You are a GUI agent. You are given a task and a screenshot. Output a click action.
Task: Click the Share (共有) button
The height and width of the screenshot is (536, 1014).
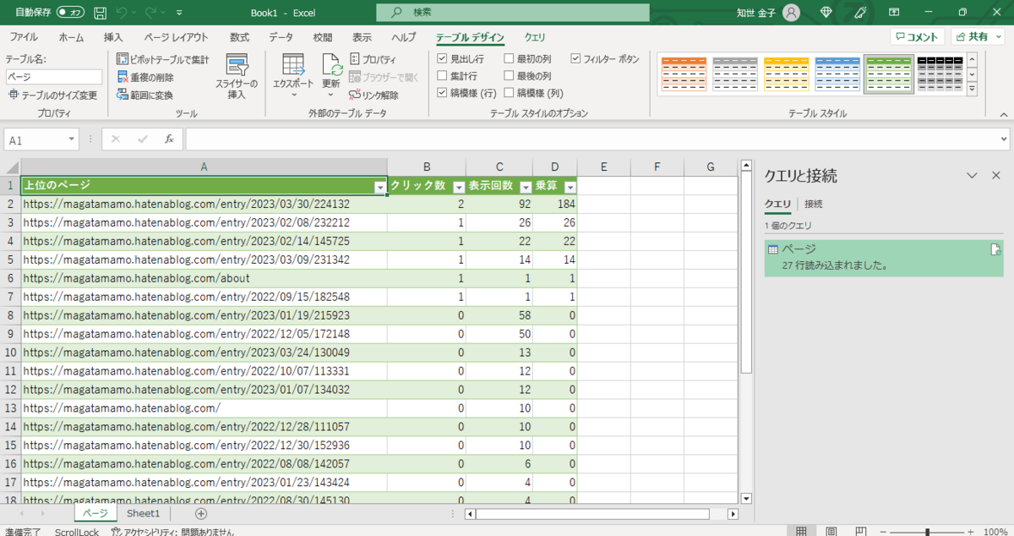click(978, 36)
